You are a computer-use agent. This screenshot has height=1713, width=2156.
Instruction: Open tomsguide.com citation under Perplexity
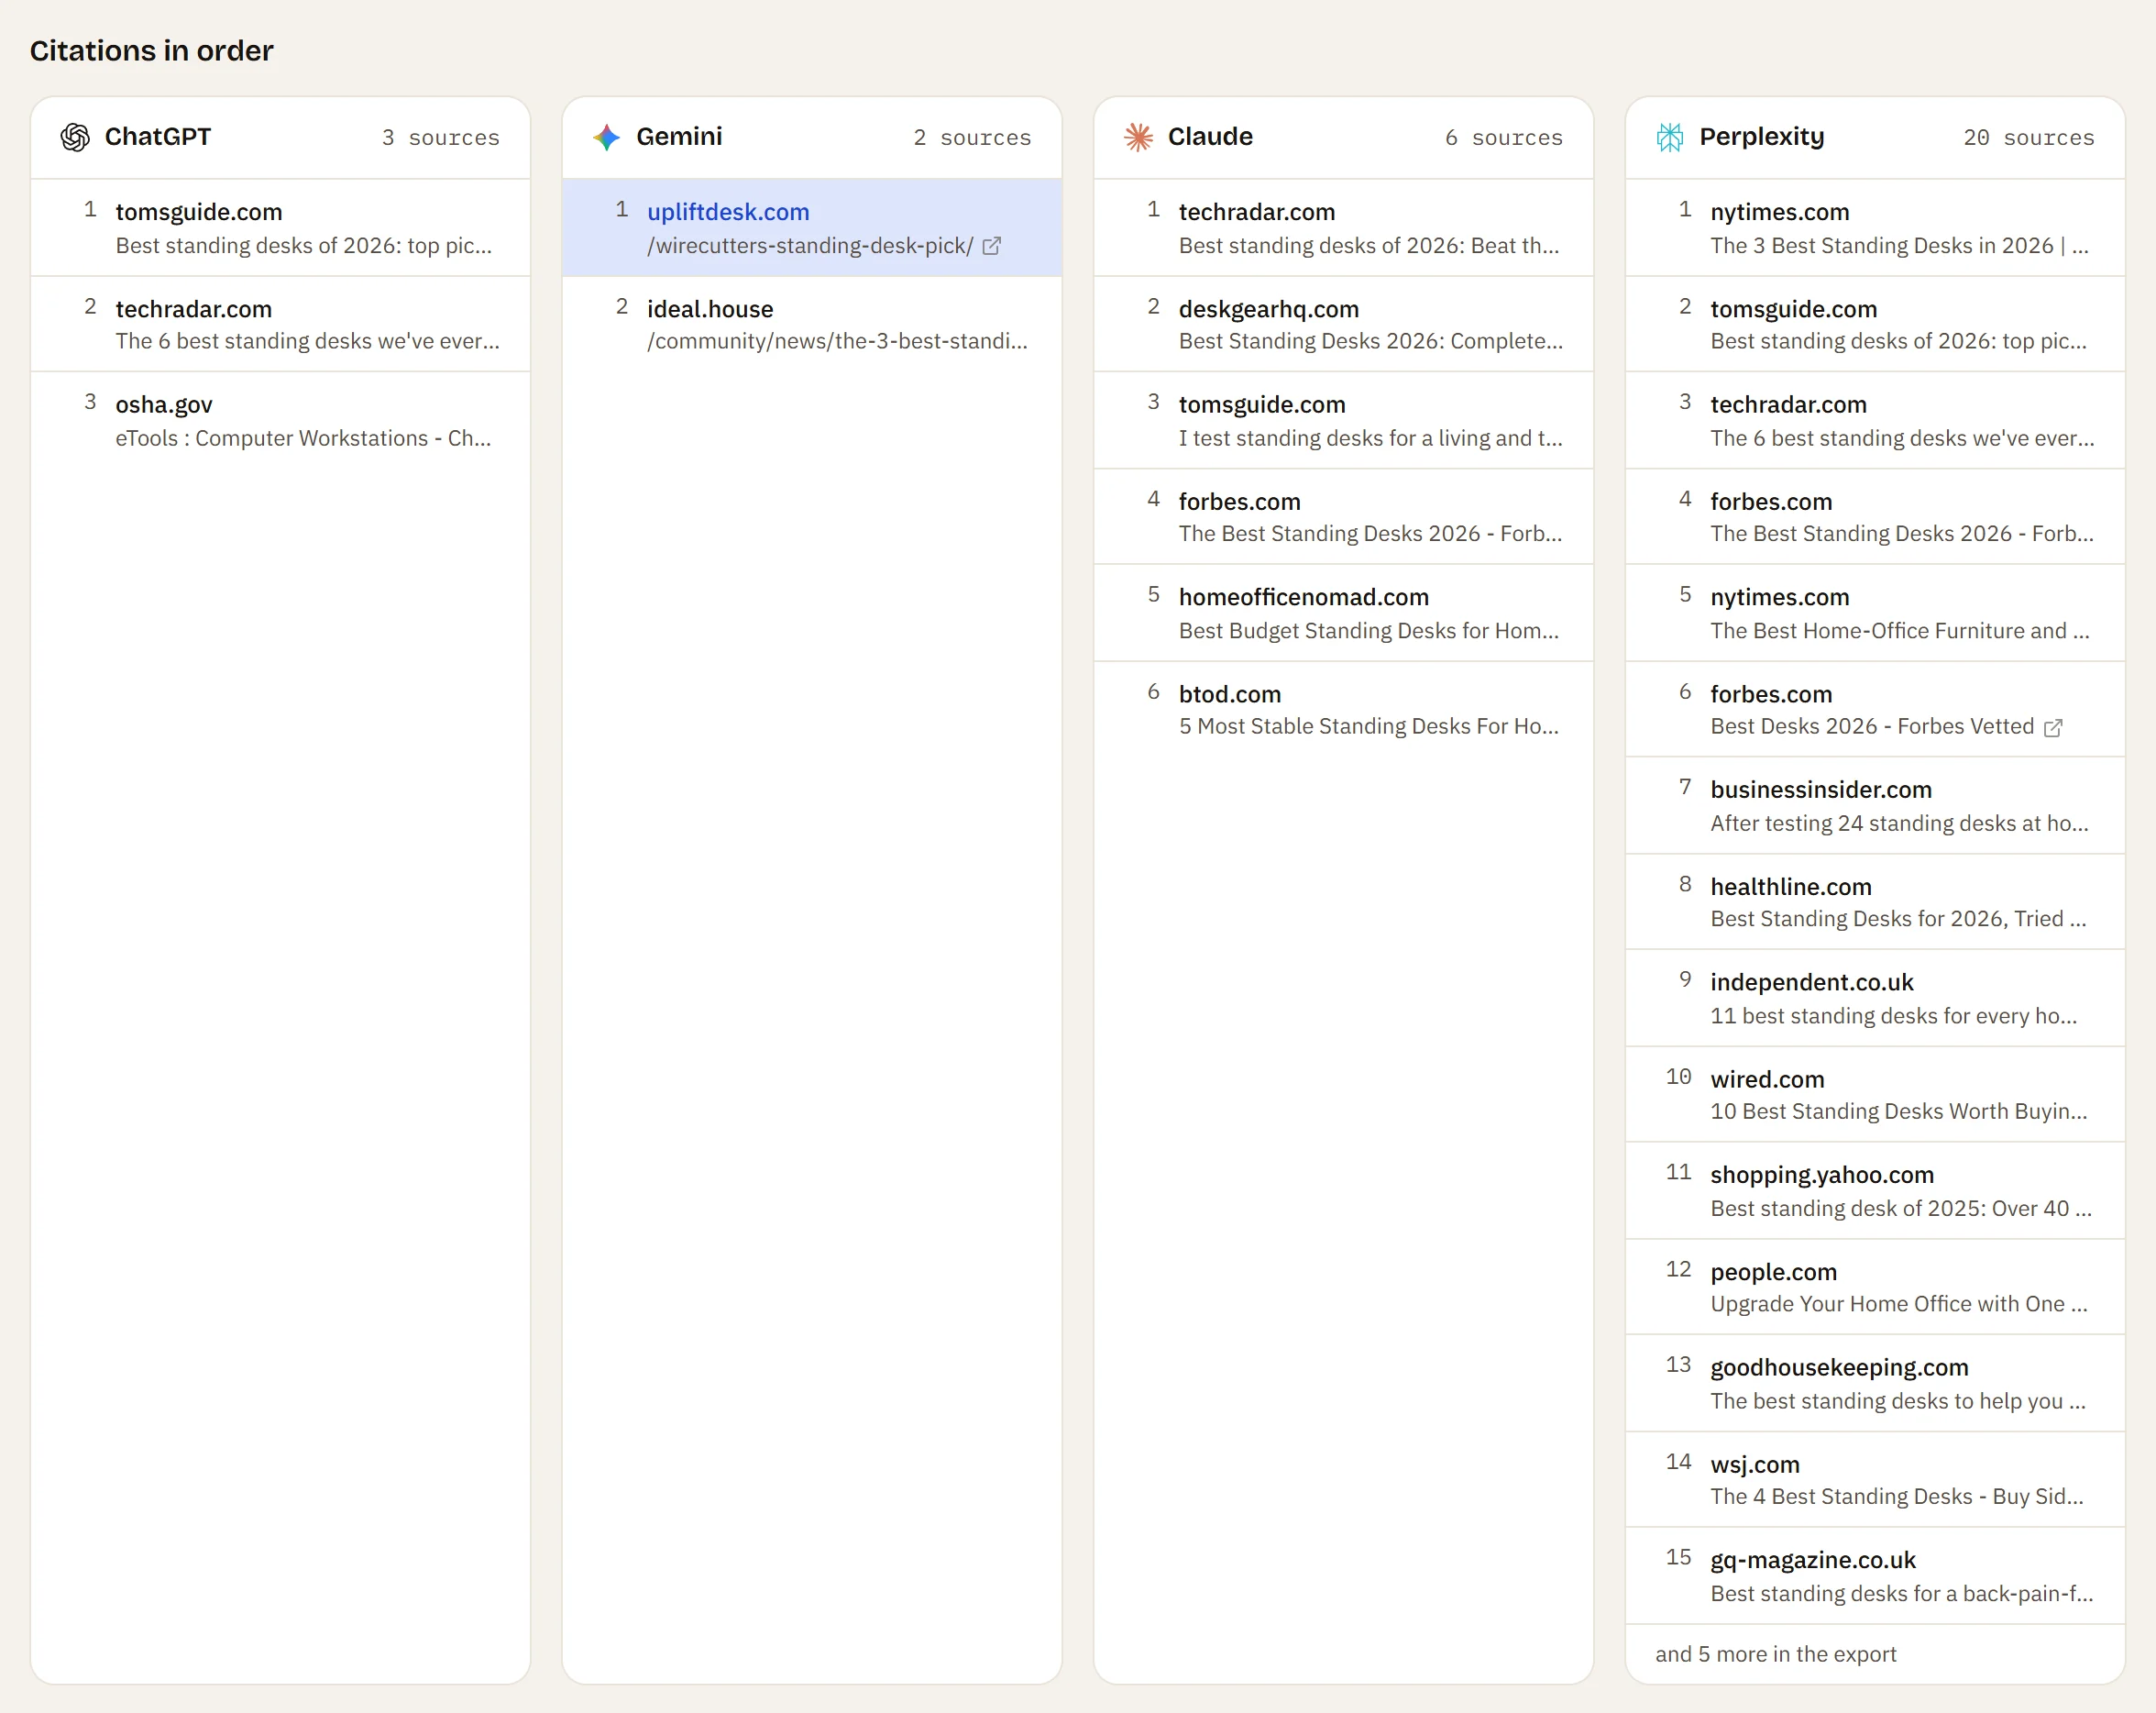tap(1875, 325)
